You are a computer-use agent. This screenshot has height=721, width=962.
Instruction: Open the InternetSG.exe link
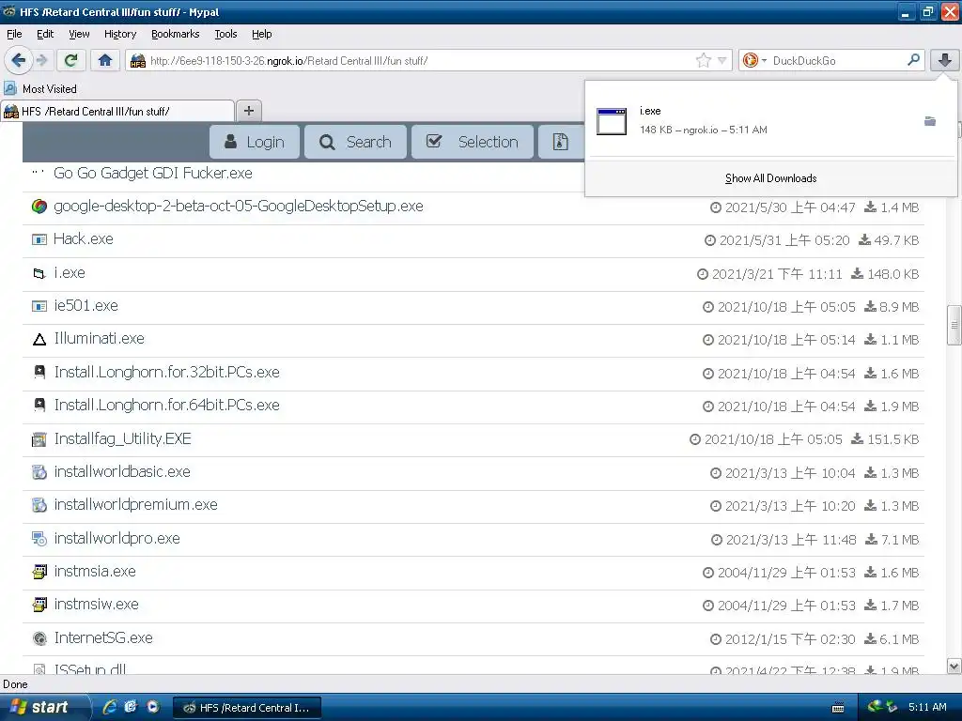tap(103, 637)
